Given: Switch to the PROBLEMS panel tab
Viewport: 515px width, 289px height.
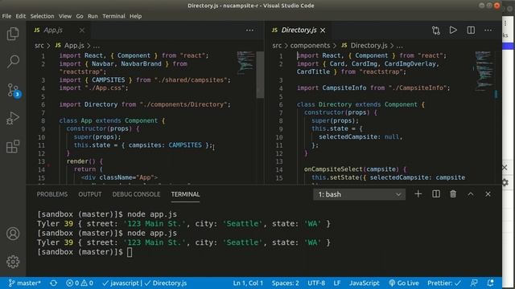Looking at the screenshot, I should click(x=51, y=194).
